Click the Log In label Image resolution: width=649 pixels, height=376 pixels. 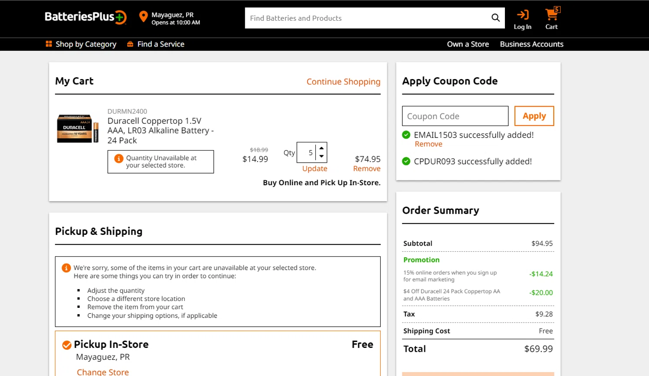coord(523,27)
